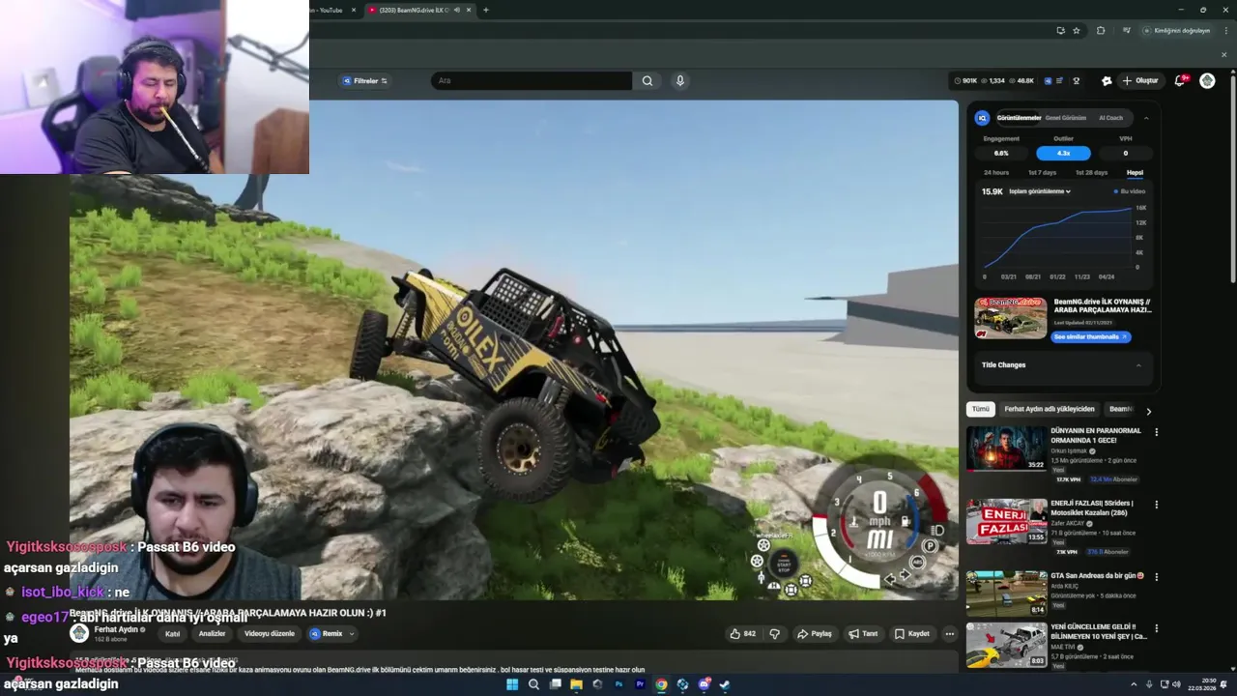The image size is (1237, 696).
Task: Click the BeamNG.drive thumbnail in analytics panel
Action: pyautogui.click(x=1010, y=318)
